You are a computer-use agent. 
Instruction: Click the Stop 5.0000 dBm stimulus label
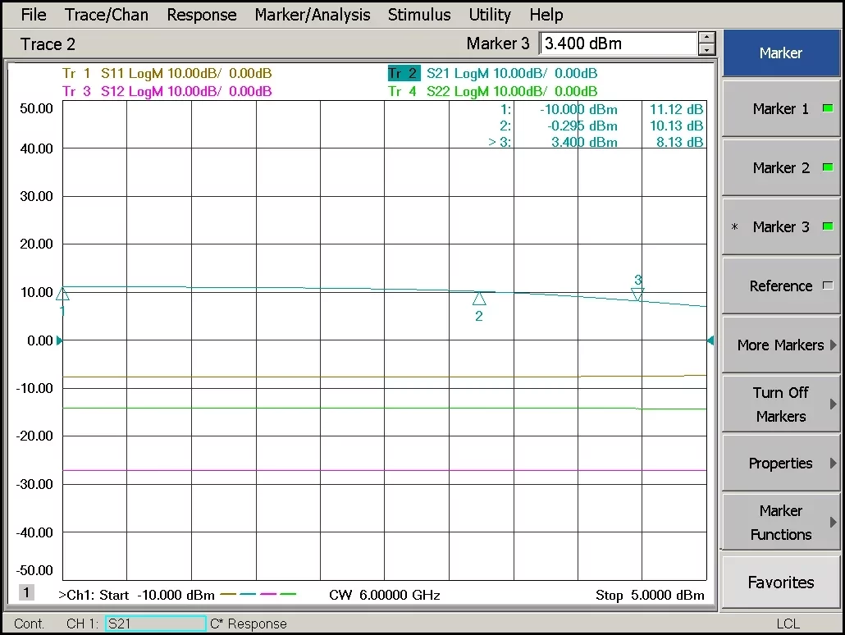coord(650,595)
